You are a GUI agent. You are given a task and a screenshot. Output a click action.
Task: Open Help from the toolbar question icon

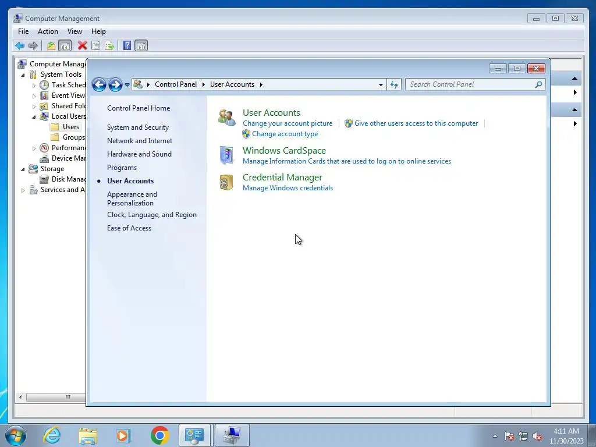(x=127, y=46)
